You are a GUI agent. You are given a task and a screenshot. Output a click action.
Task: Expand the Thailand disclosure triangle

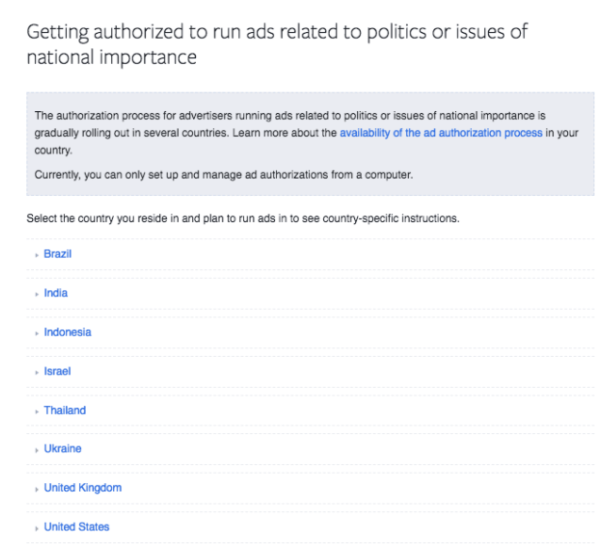tap(37, 411)
